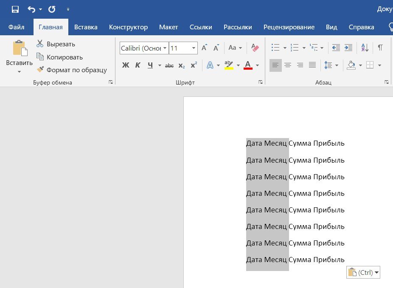Go to the Макет tab
The image size is (393, 288).
(168, 27)
